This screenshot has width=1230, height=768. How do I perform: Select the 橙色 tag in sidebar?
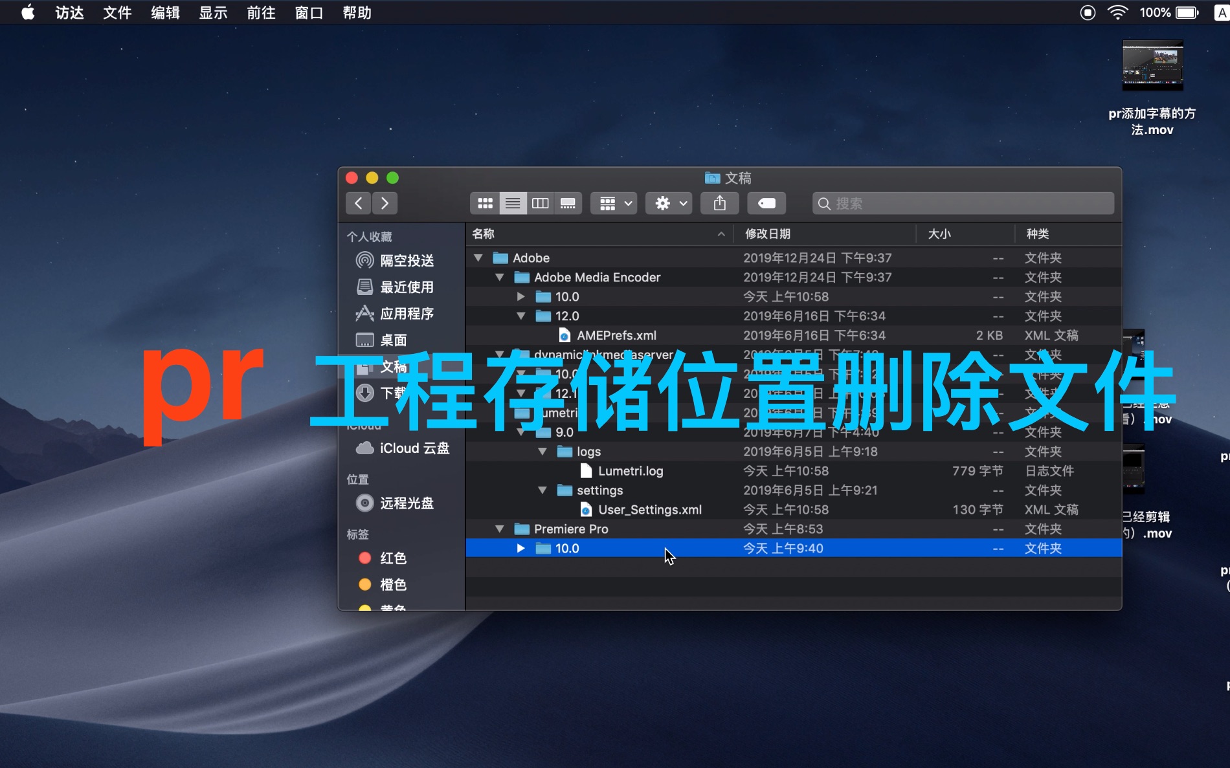[x=382, y=585]
